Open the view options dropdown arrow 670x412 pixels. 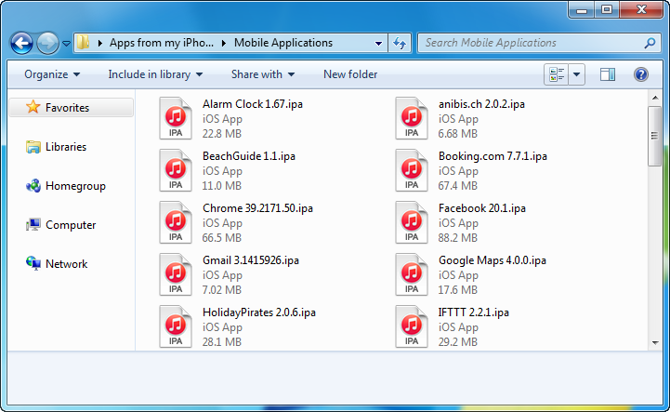pos(576,74)
